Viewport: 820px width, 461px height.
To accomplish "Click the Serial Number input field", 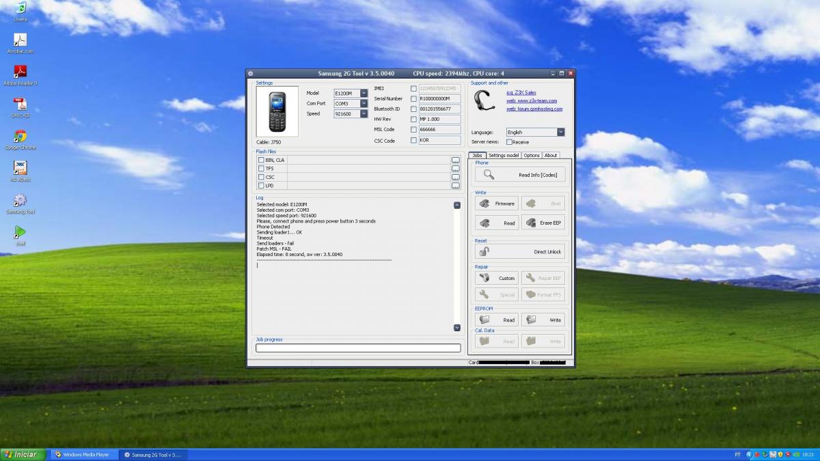I will click(439, 98).
